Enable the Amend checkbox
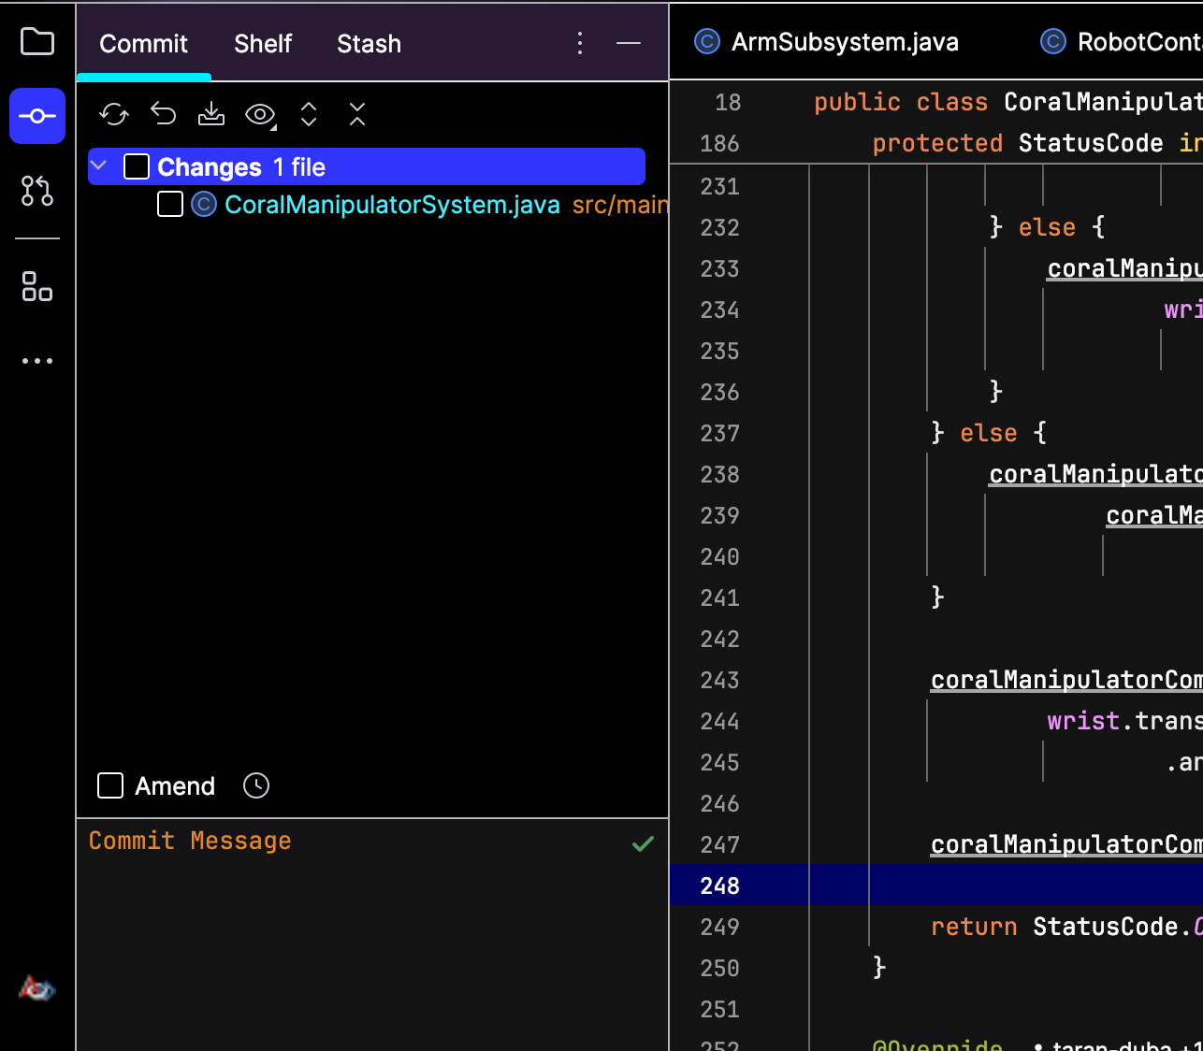This screenshot has height=1051, width=1203. coord(110,785)
